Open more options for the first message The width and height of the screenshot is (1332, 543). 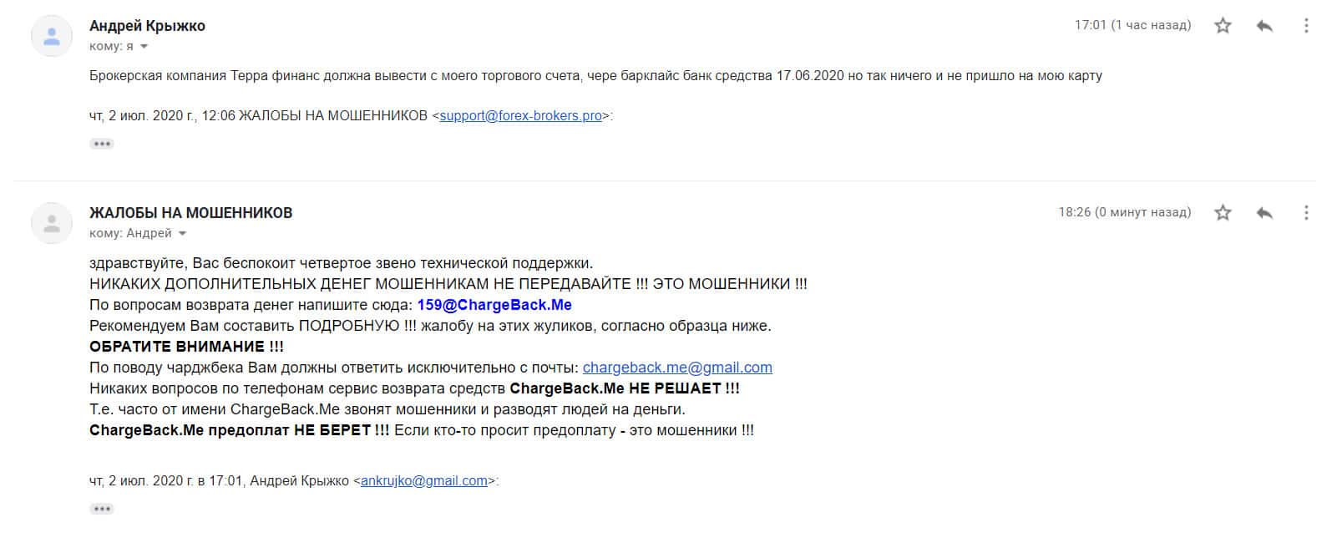point(1306,26)
